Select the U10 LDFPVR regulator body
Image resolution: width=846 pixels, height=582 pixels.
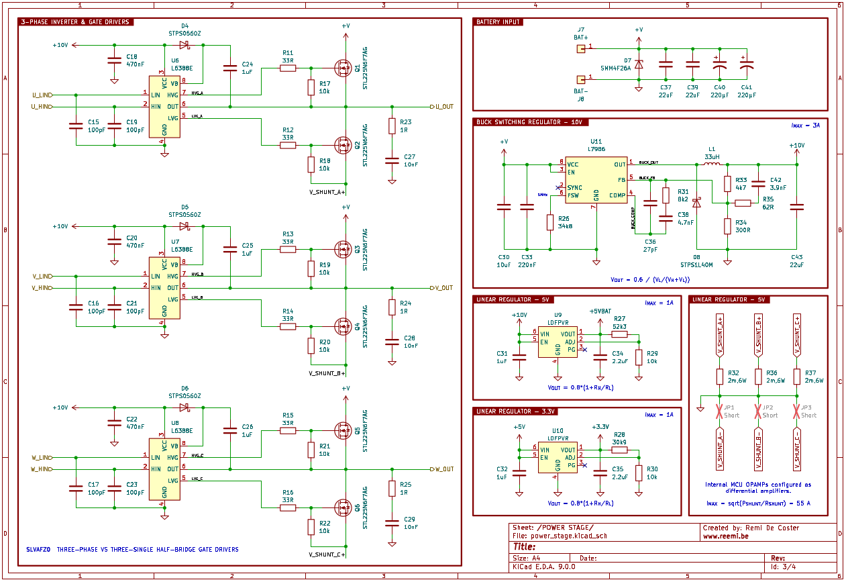[558, 458]
